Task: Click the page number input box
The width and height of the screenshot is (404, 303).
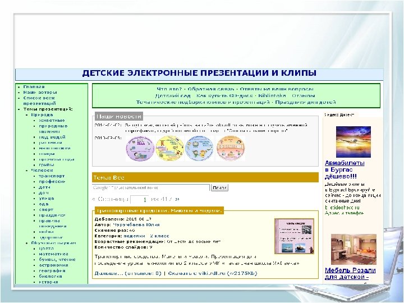Action: click(140, 199)
